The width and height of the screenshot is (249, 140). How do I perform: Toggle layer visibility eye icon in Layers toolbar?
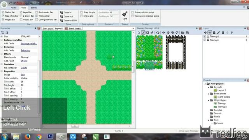pyautogui.click(x=210, y=33)
